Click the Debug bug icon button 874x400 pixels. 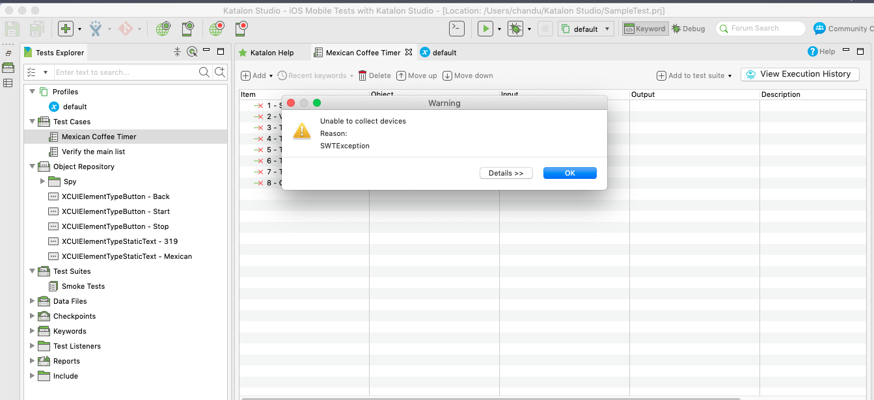pos(515,29)
